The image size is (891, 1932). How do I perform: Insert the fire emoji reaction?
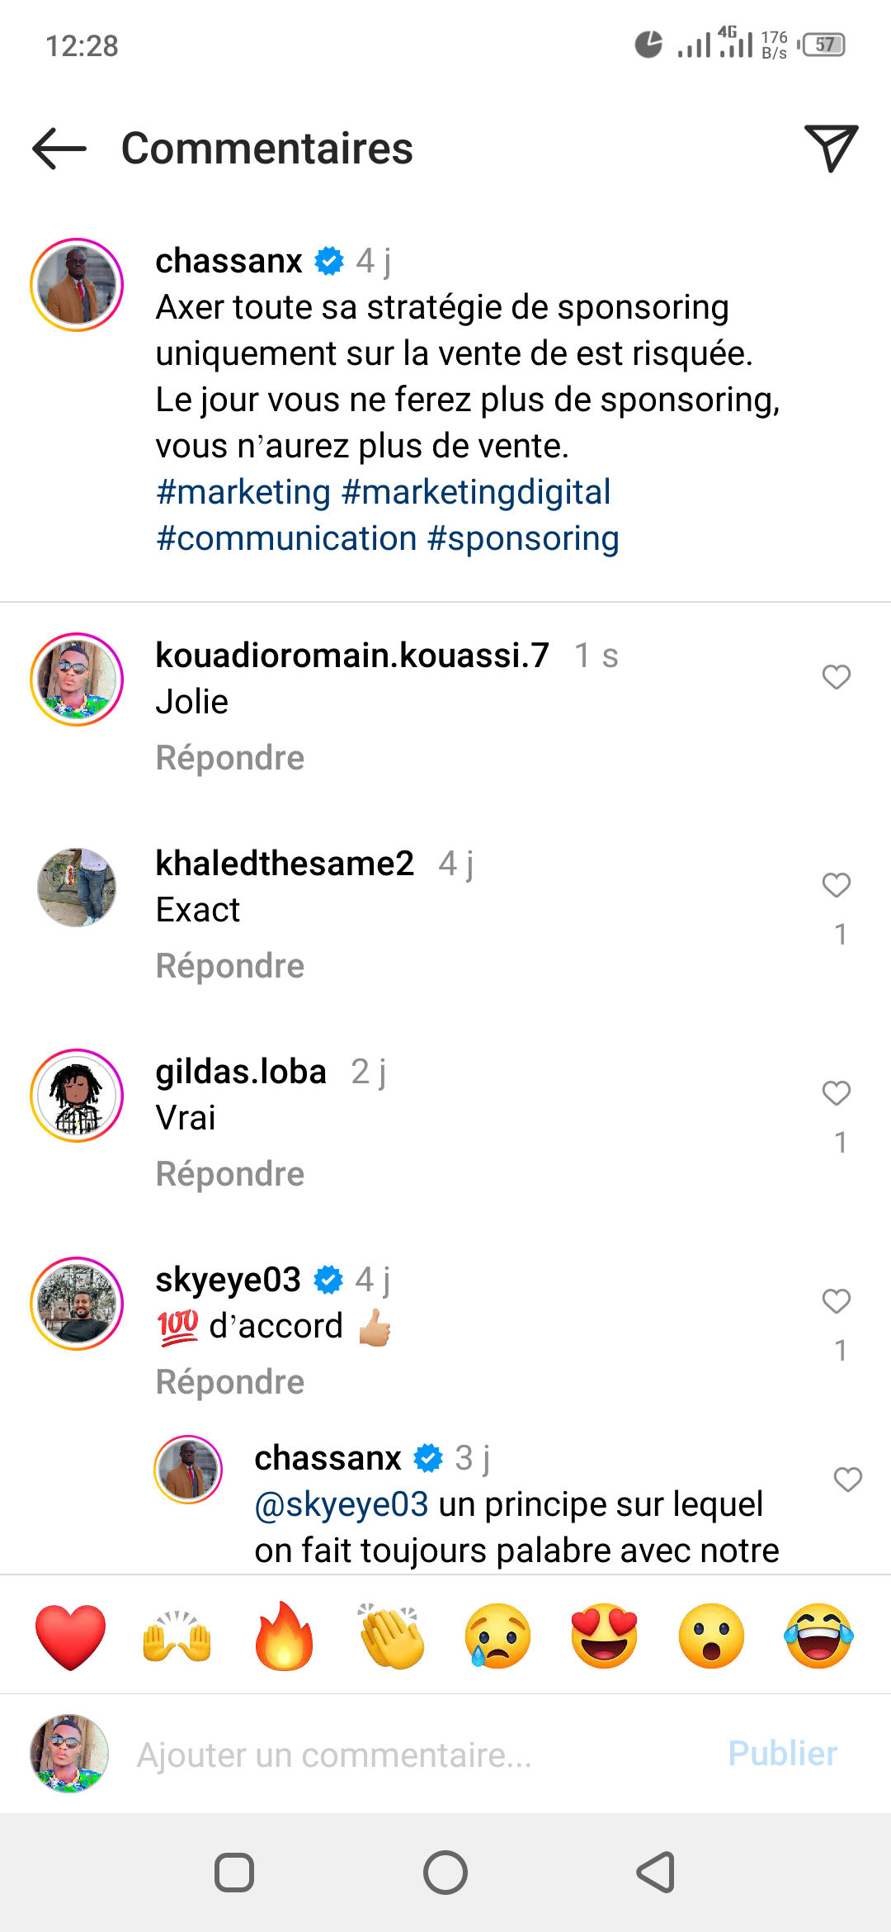(284, 1636)
